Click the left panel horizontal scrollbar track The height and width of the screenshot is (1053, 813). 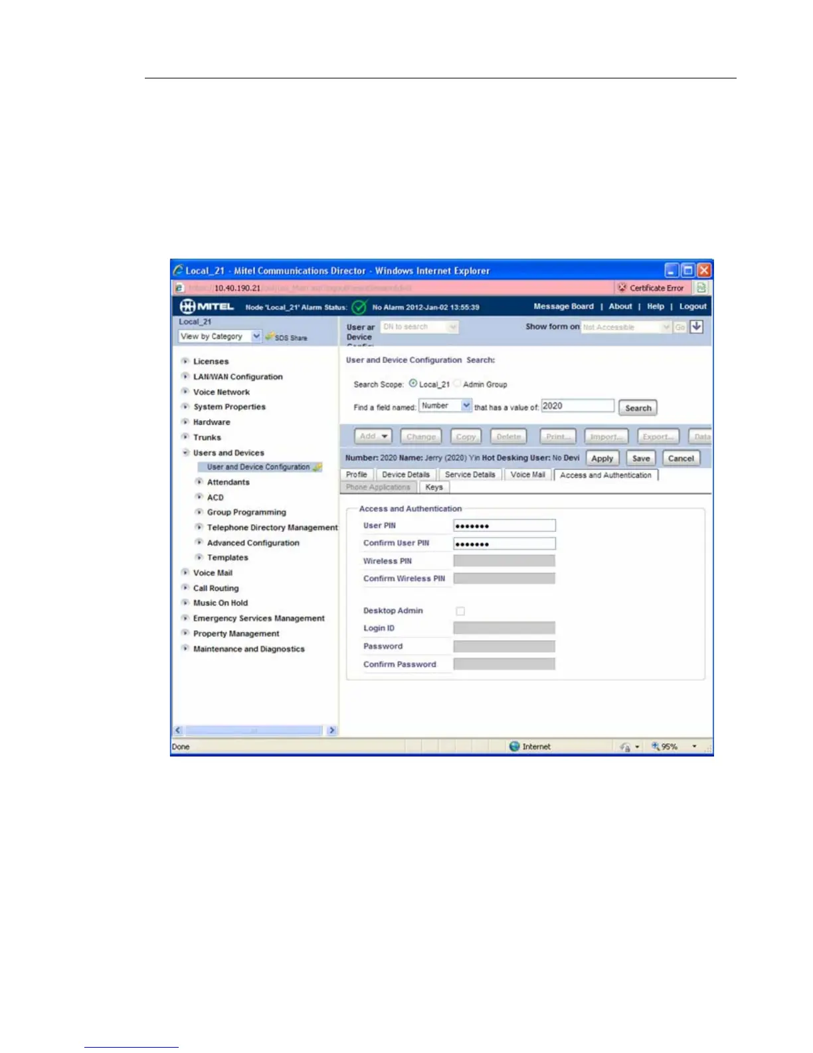pos(254,730)
